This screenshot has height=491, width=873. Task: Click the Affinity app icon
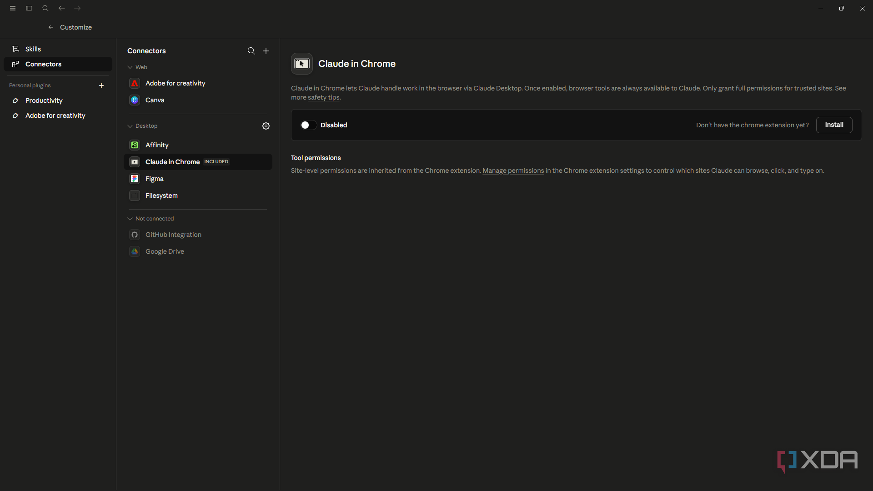pos(135,145)
